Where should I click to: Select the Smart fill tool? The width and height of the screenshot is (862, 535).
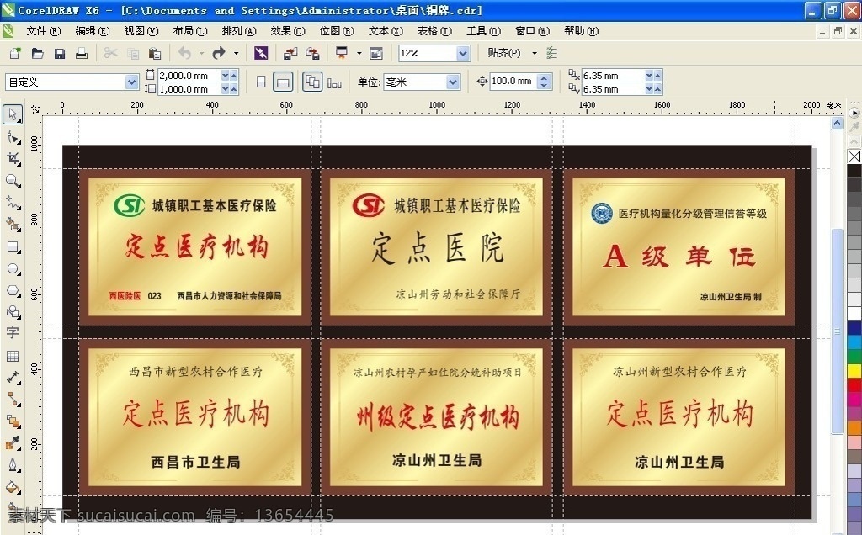pos(13,224)
